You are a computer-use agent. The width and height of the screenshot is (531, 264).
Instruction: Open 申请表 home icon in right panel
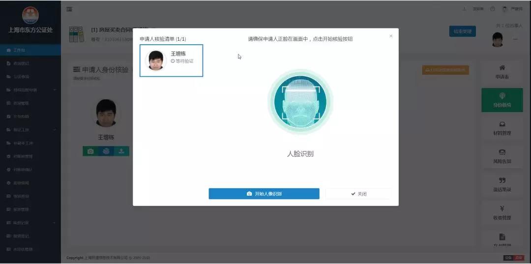click(501, 72)
